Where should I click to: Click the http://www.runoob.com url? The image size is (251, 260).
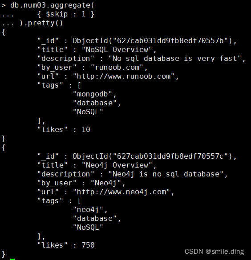124,76
